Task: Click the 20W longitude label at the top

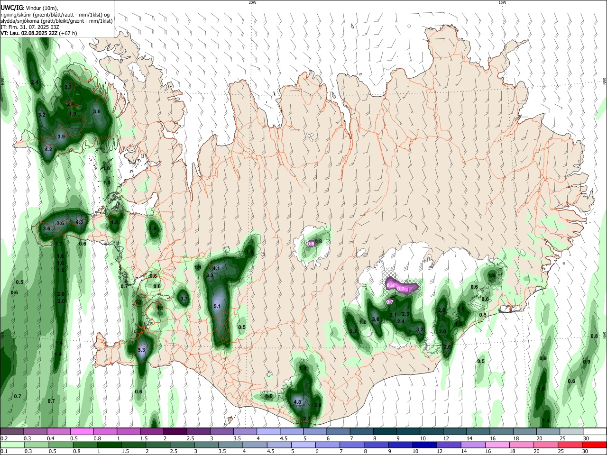Action: (252, 2)
